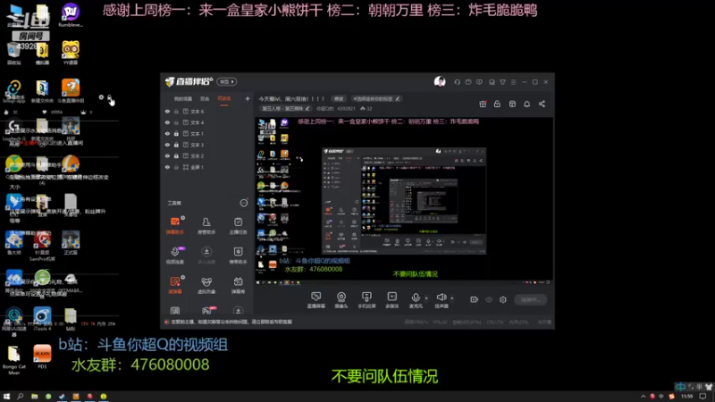Open the 房管助手 tool

coord(206,225)
